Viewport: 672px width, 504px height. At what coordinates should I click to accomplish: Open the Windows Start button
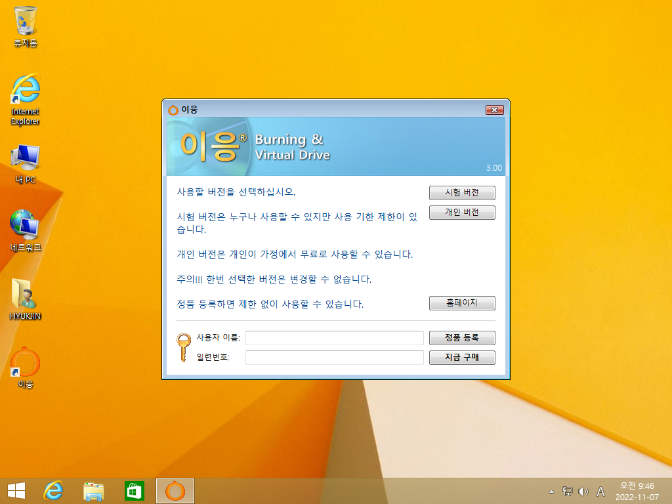16,491
